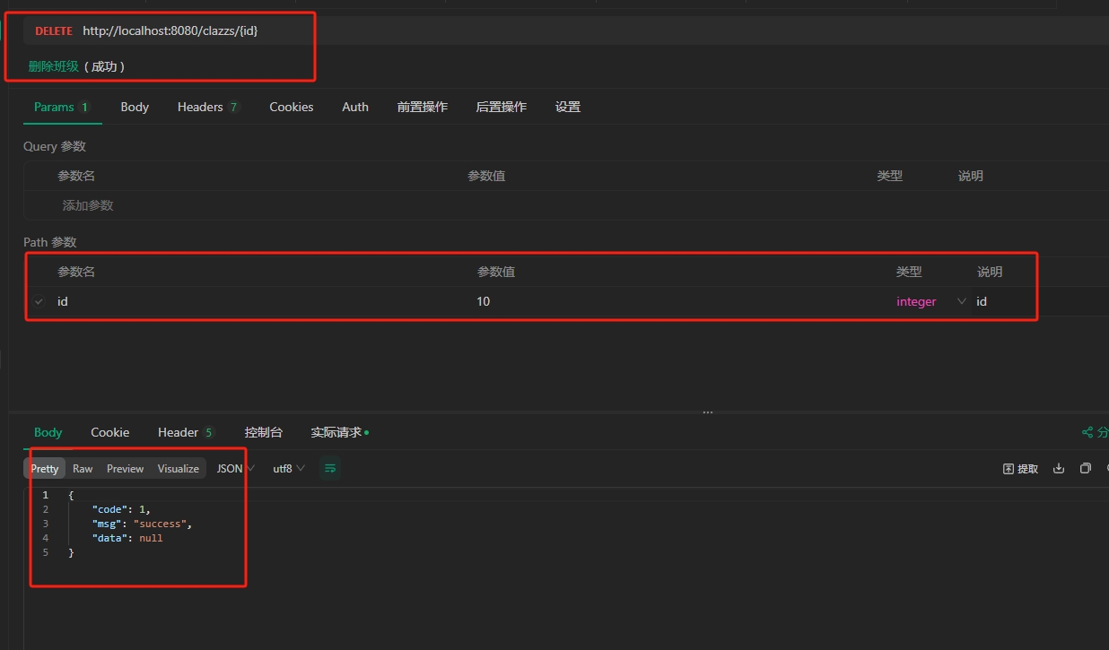This screenshot has width=1109, height=650.
Task: Click the 添加参数 query parameter field
Action: pos(88,205)
